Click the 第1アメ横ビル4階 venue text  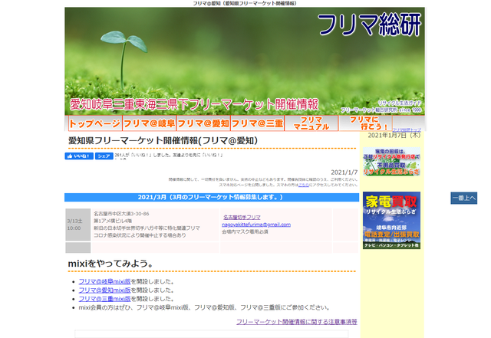[x=113, y=221]
